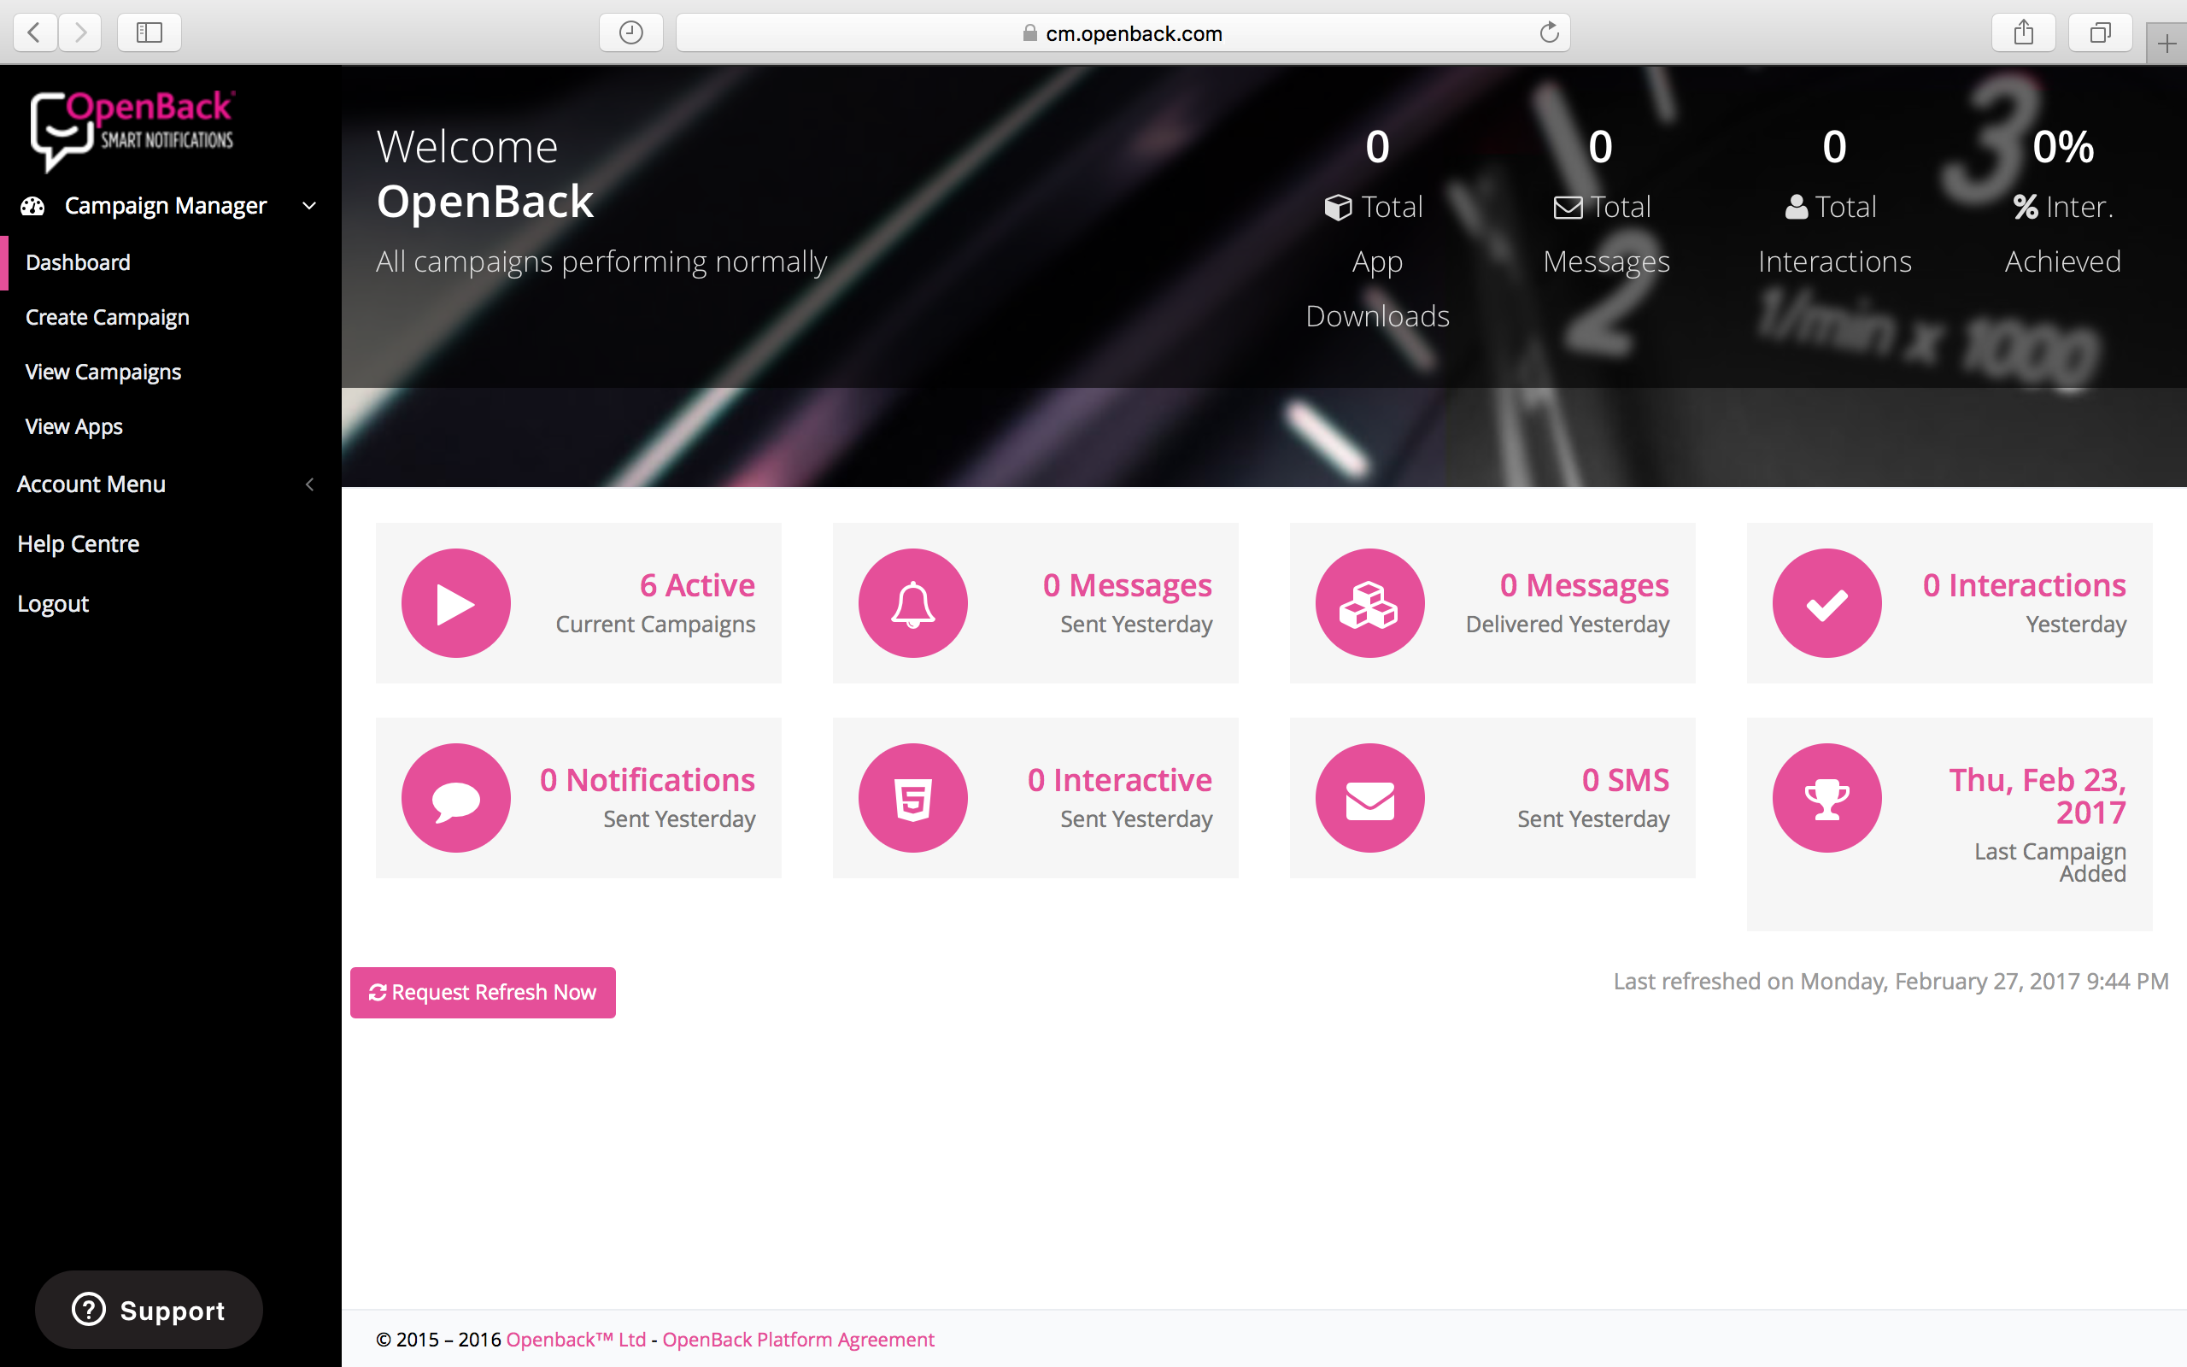Open the OpenBack Platform Agreement link
This screenshot has height=1367, width=2187.
click(798, 1339)
